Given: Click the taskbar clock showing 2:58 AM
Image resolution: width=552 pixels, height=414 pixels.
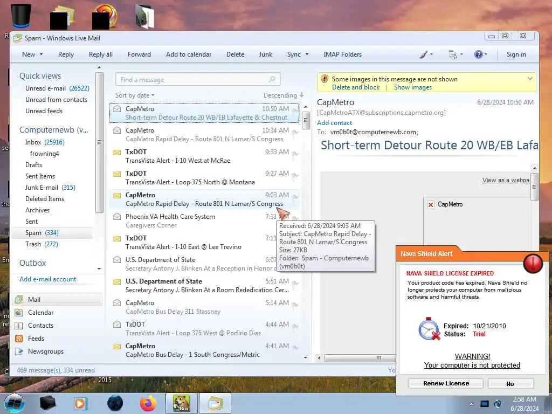Looking at the screenshot, I should click(524, 404).
